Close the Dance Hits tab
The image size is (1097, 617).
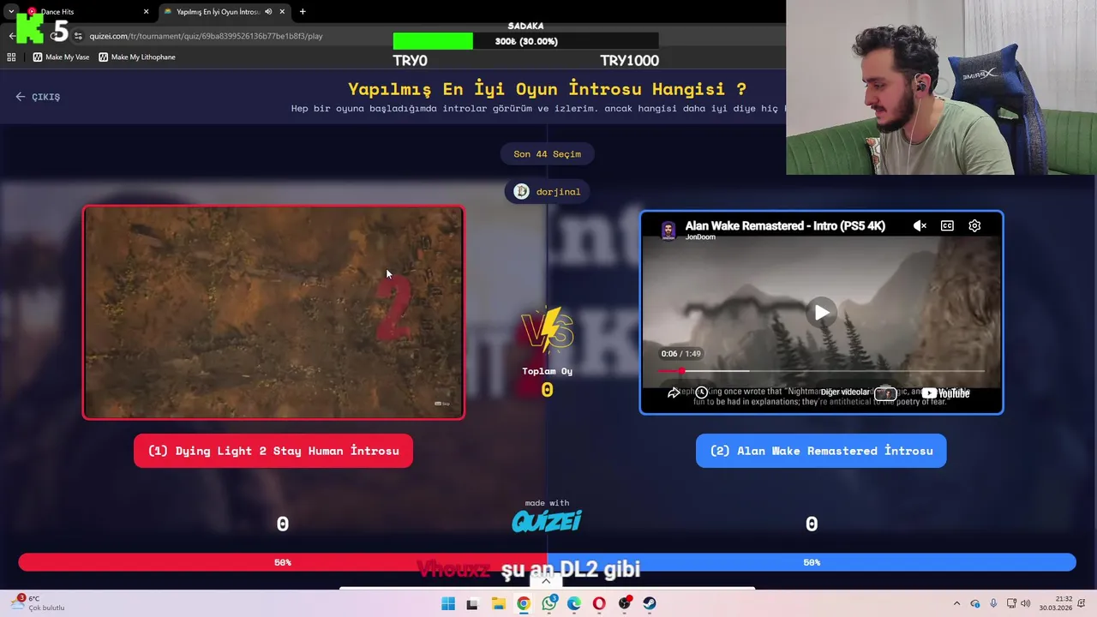click(146, 12)
